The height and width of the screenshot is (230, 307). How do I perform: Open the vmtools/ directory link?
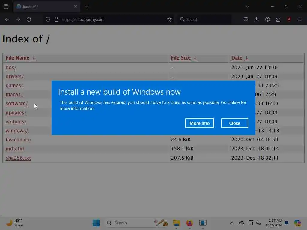16,122
